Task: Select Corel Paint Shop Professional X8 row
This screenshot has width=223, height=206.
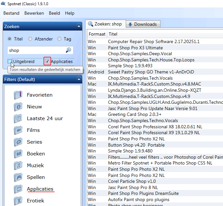Action: (155, 127)
